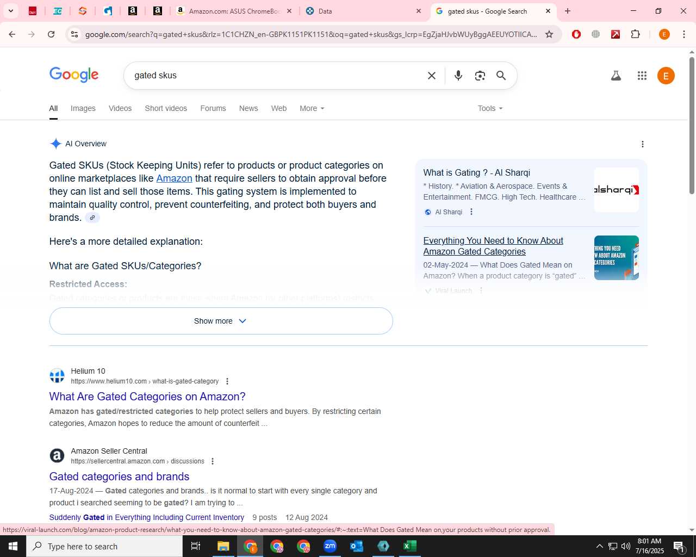Expand the More search filters dropdown
The height and width of the screenshot is (557, 696).
[x=312, y=108]
